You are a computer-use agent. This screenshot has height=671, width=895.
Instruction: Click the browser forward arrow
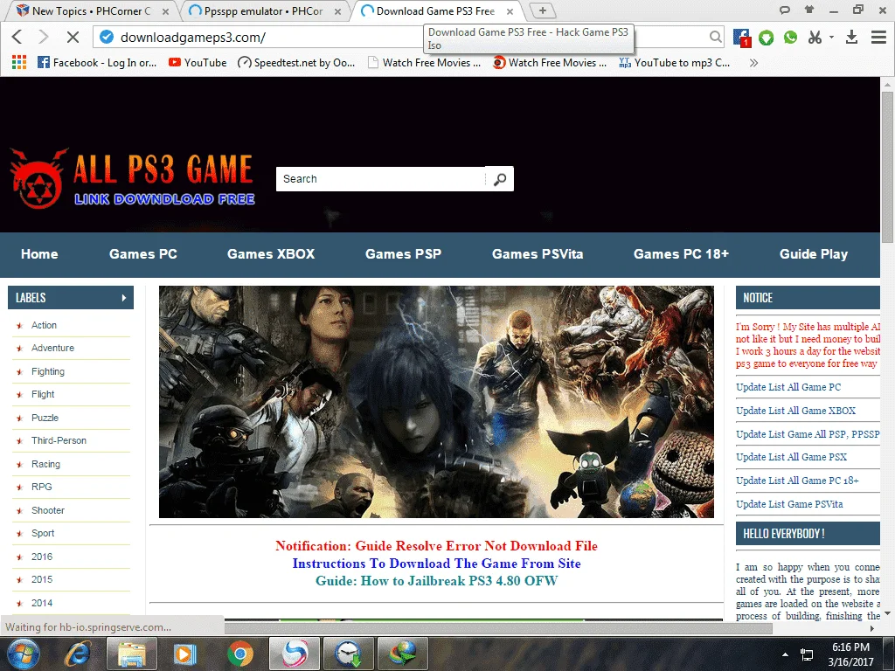[x=44, y=37]
